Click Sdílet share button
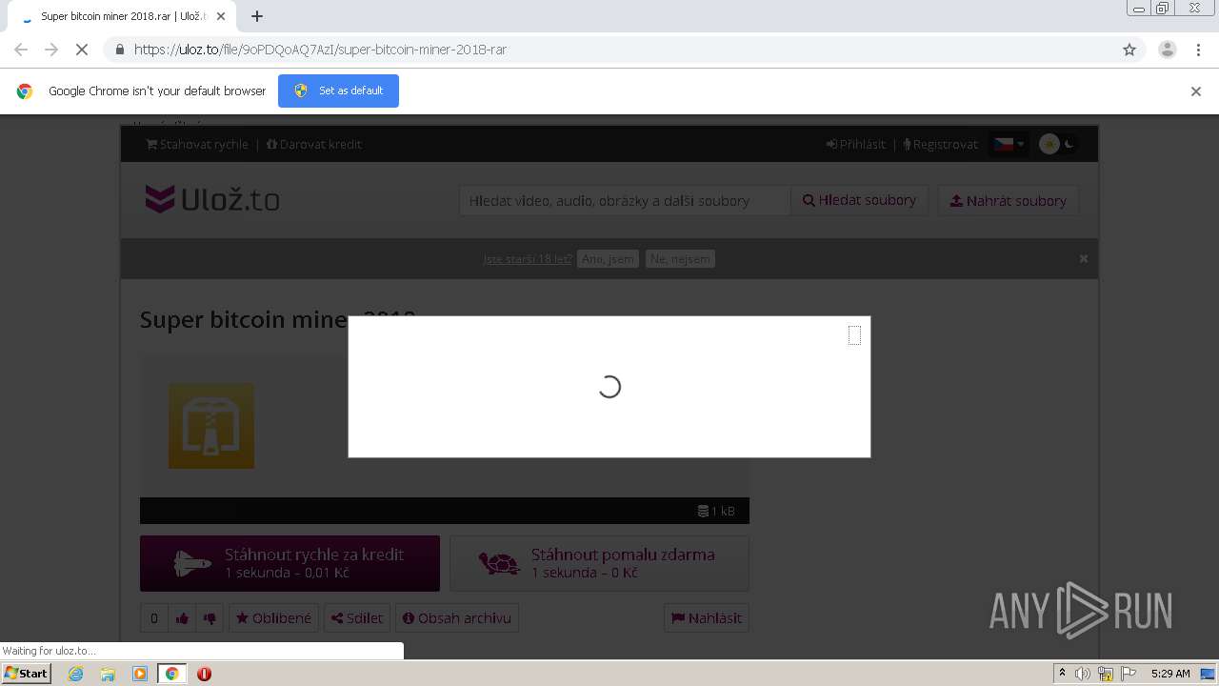The image size is (1219, 686). [357, 618]
